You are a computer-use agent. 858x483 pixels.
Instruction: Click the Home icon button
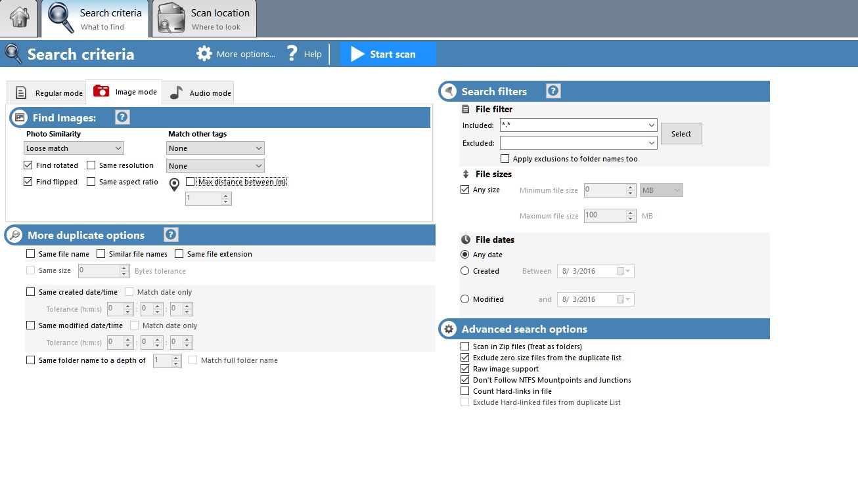(20, 18)
